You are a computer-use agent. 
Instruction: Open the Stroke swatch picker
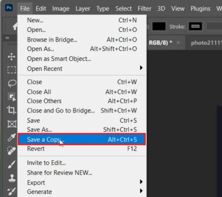pos(195,26)
